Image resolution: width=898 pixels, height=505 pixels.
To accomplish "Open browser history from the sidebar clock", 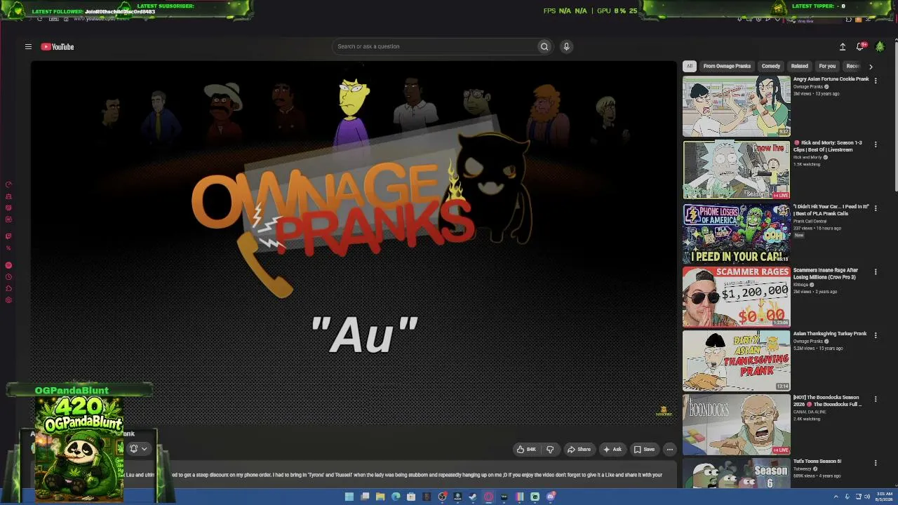I will pos(8,277).
